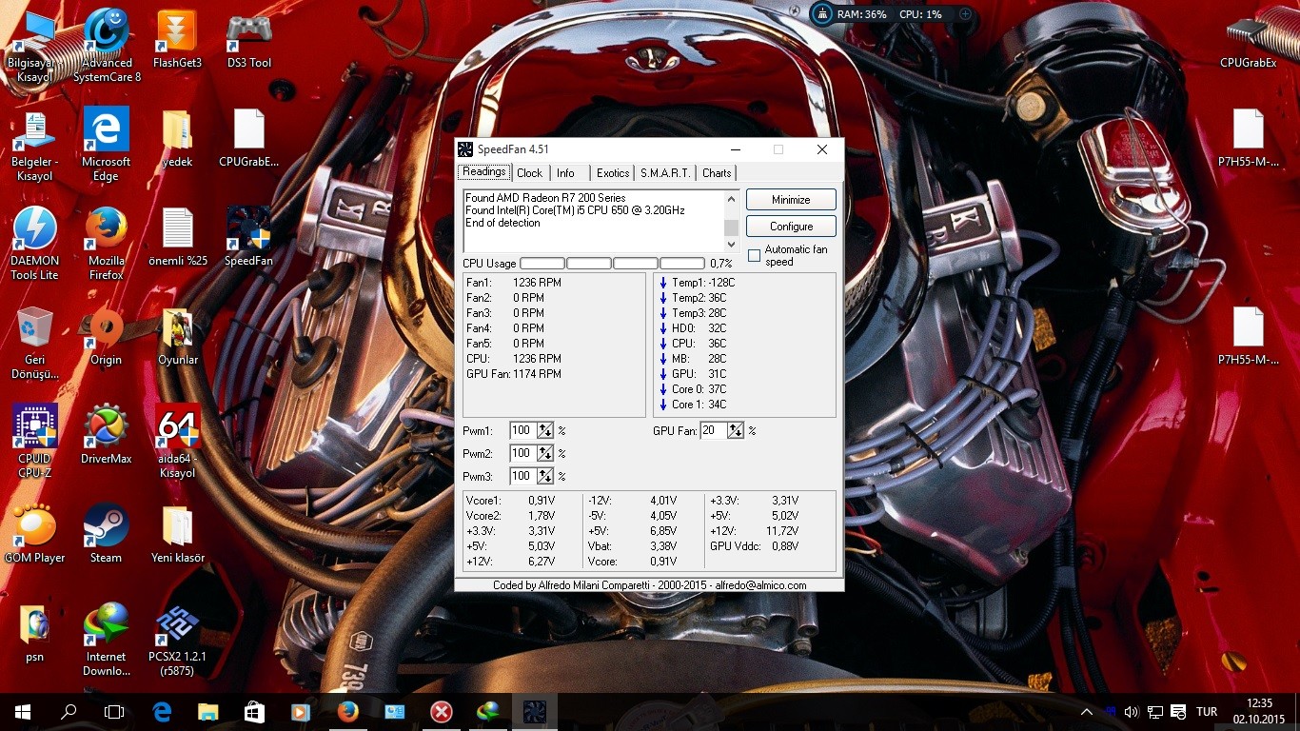Open the Advanced SystemCare 8 desktop icon
The image size is (1300, 731).
point(107,44)
